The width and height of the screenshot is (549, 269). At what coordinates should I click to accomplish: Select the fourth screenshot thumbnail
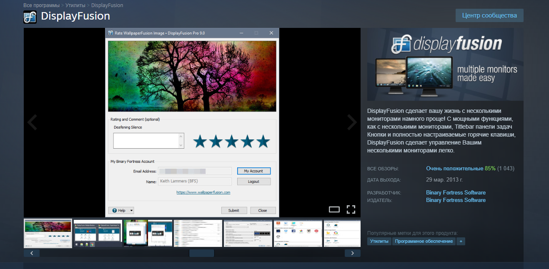(198, 234)
